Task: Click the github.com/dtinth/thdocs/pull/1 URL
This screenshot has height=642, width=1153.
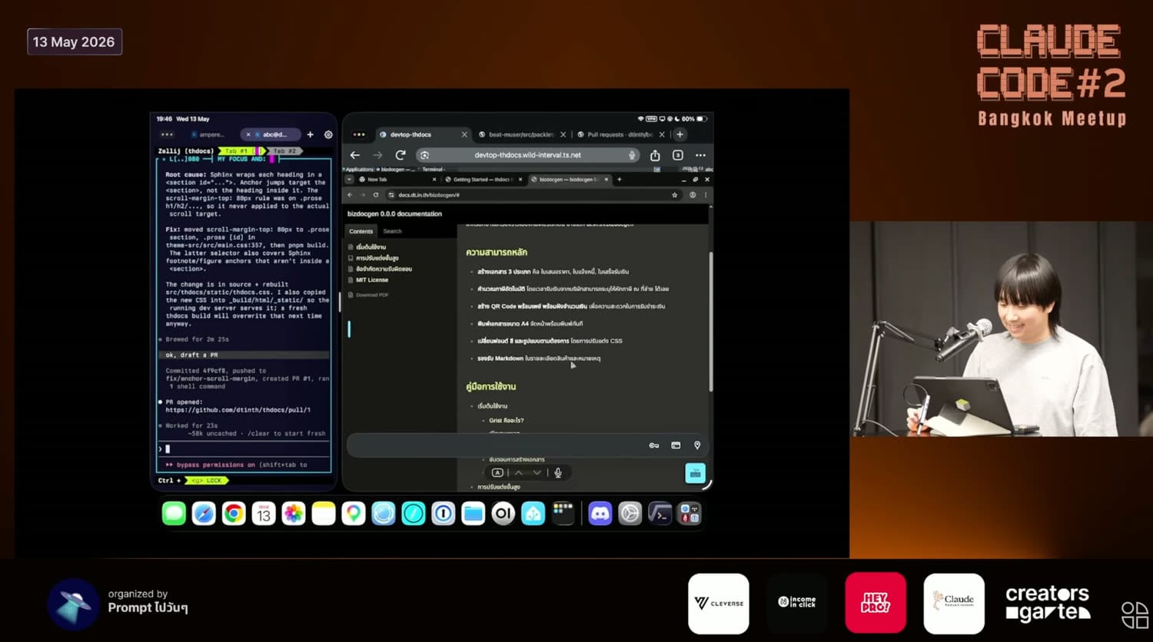Action: click(238, 410)
